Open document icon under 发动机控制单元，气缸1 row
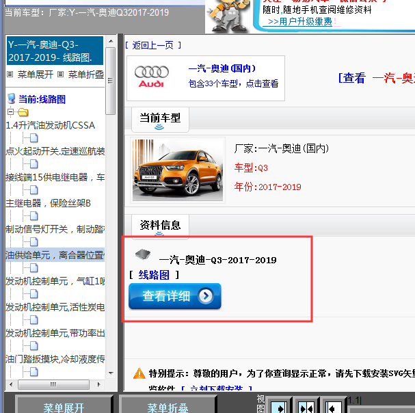The height and width of the screenshot is (413, 415). (x=34, y=294)
